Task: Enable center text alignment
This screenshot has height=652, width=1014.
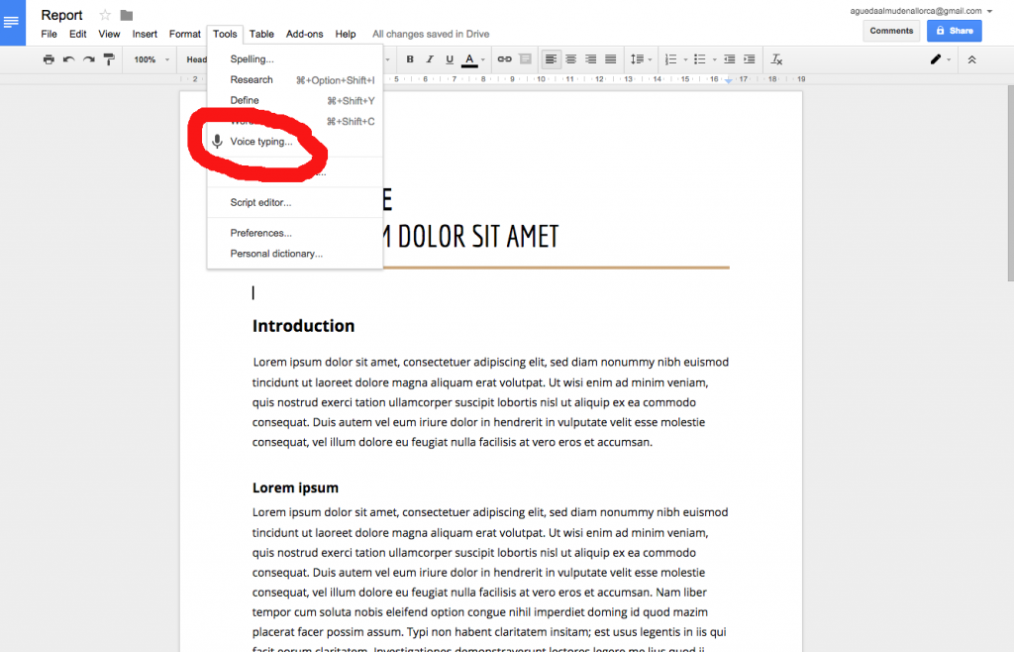Action: tap(570, 58)
